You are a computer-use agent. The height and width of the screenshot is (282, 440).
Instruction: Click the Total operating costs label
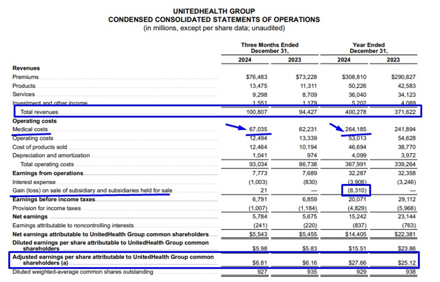pyautogui.click(x=47, y=164)
